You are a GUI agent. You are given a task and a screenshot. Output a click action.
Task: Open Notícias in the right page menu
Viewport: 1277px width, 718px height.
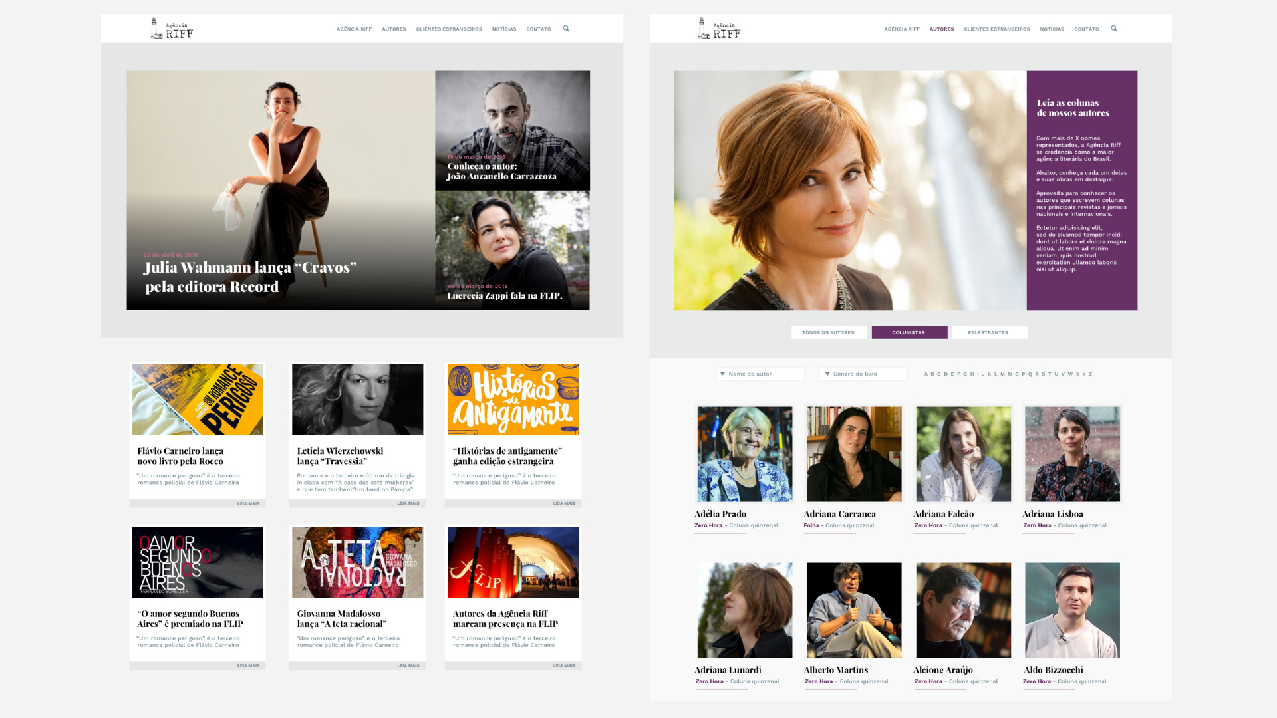[1052, 29]
